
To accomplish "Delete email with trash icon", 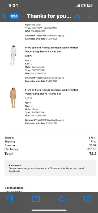I will click(10, 199).
